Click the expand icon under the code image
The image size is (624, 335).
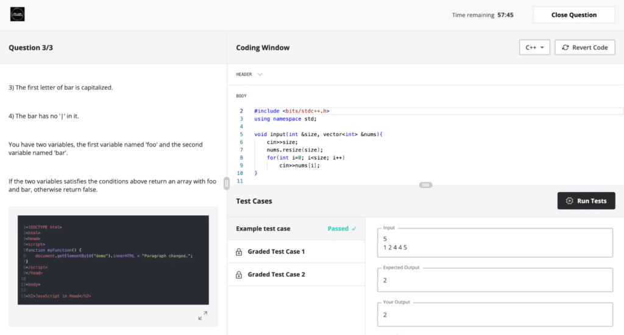(202, 316)
